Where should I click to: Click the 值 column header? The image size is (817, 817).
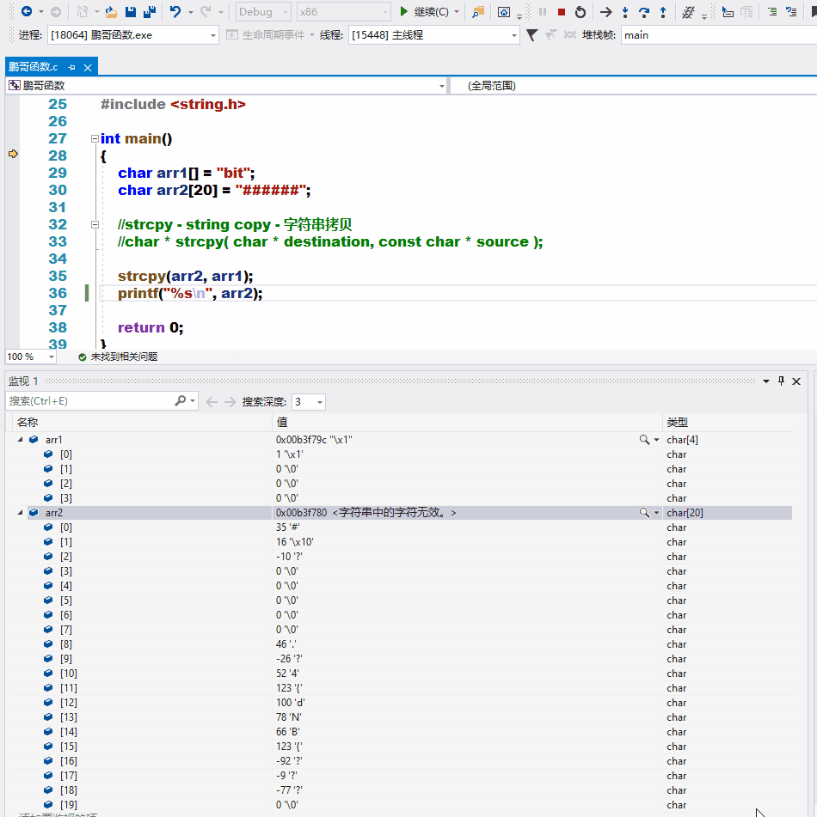[x=467, y=422]
